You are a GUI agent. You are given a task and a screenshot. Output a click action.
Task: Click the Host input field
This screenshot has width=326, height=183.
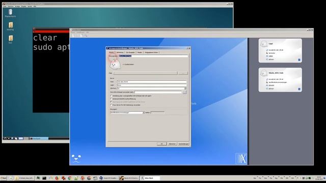pyautogui.click(x=152, y=82)
